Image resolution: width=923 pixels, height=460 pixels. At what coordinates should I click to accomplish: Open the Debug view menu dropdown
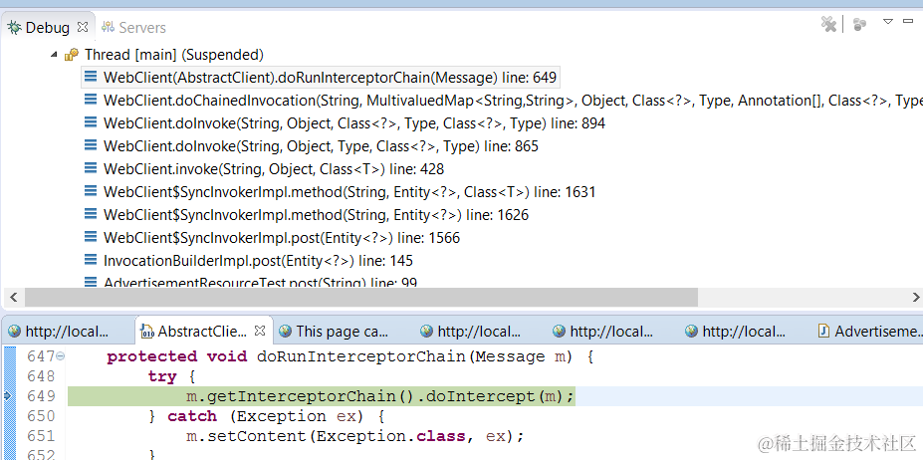coord(888,22)
